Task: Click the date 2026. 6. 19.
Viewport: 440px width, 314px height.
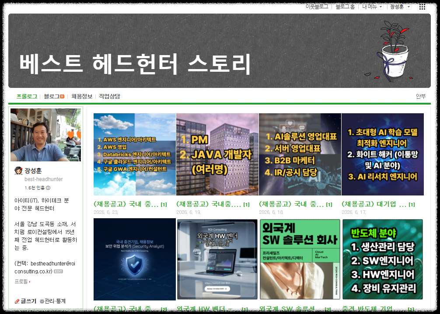Action: pos(189,212)
